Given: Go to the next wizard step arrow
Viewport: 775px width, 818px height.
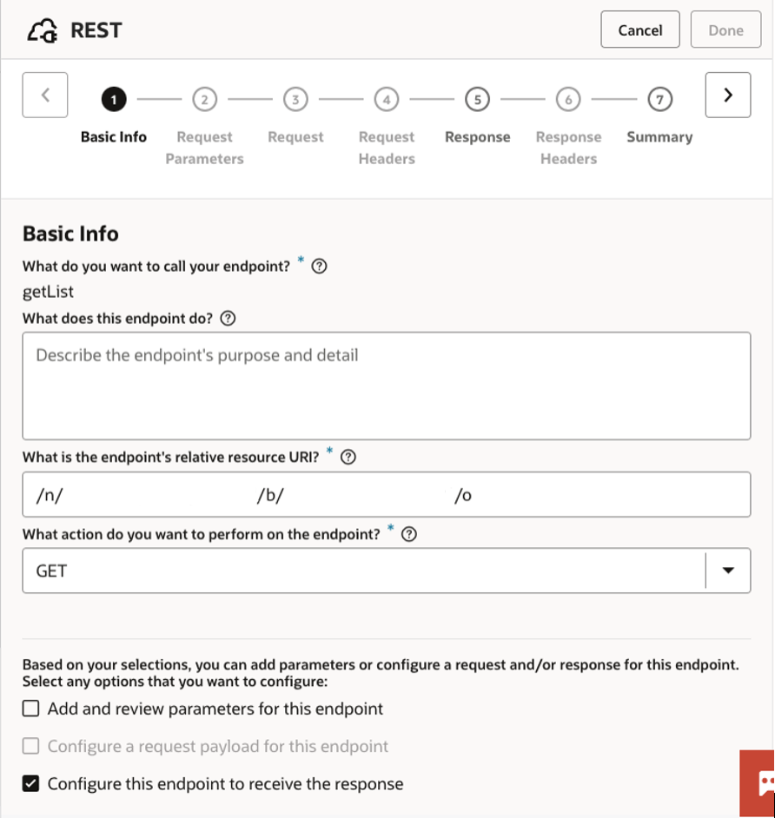Looking at the screenshot, I should point(727,95).
